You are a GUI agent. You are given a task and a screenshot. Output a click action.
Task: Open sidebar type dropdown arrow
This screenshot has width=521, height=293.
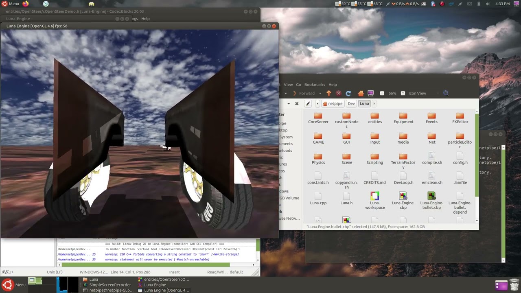289,104
